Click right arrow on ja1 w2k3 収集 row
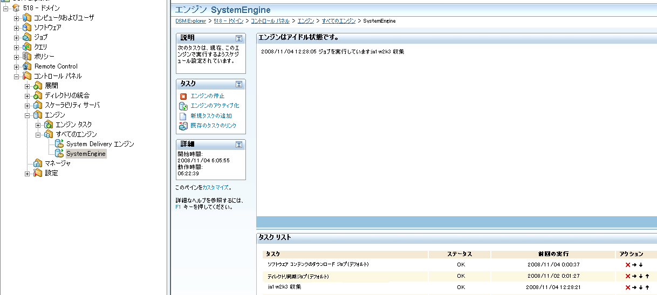Viewport: 657px width, 295px height. point(634,287)
